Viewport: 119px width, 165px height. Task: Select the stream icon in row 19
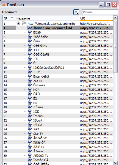30,107
